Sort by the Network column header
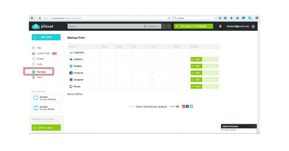The image size is (289, 151). pyautogui.click(x=83, y=47)
